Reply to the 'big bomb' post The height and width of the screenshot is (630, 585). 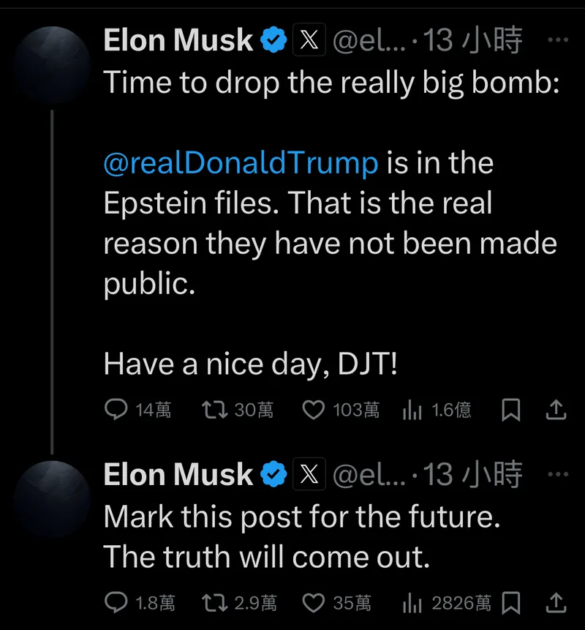click(116, 410)
